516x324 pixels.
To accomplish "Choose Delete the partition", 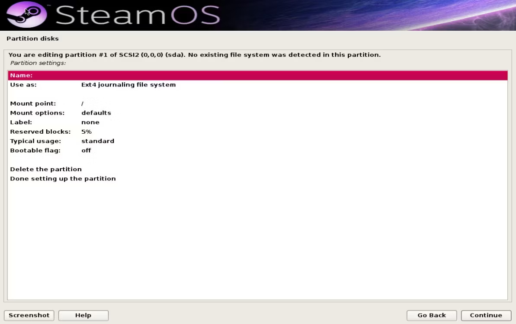I will (45, 169).
